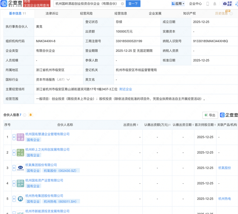Screen dimensions: 238x214
Task: Switch to the 法律诉讼 tab
Action: [x=52, y=14]
